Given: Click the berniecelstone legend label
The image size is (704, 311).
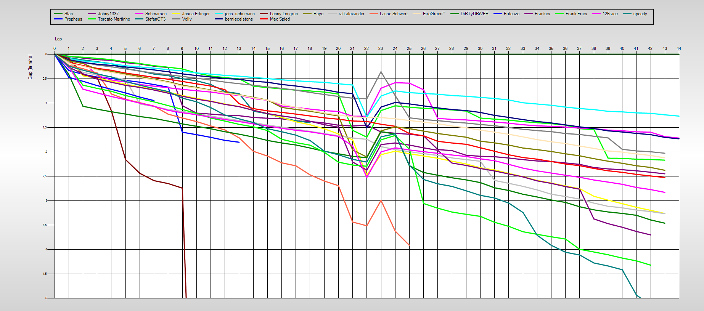Looking at the screenshot, I should pos(239,19).
